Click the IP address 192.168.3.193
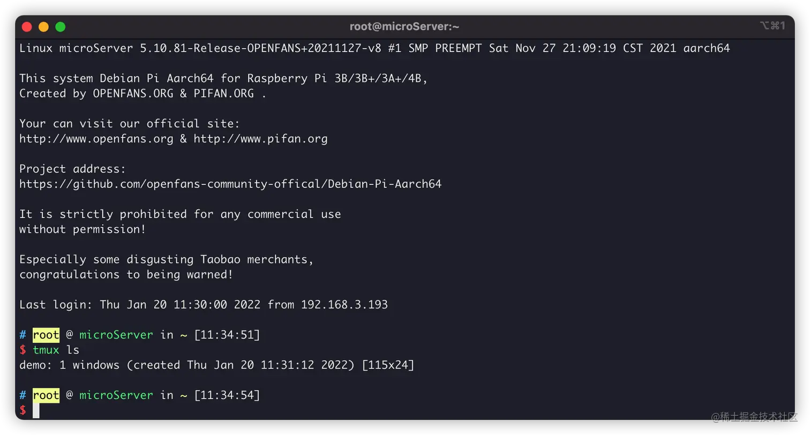Viewport: 810px width, 435px height. [x=344, y=305]
